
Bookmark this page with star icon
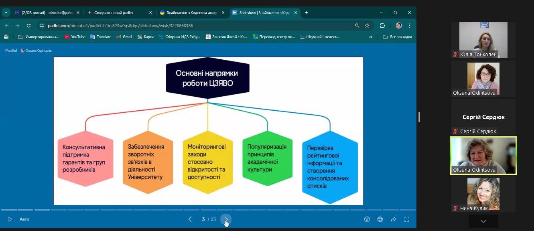click(x=367, y=26)
